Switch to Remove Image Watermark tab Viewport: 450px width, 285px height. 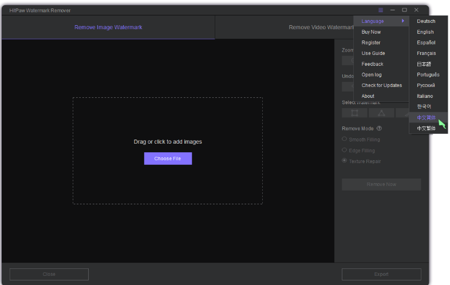(x=108, y=27)
